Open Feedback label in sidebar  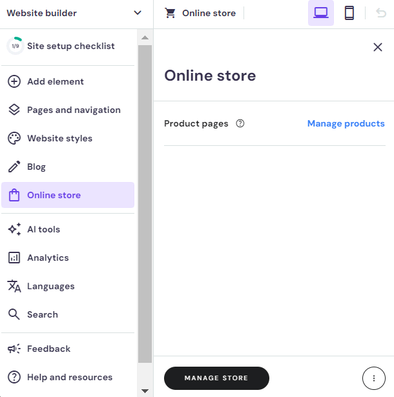(x=48, y=349)
